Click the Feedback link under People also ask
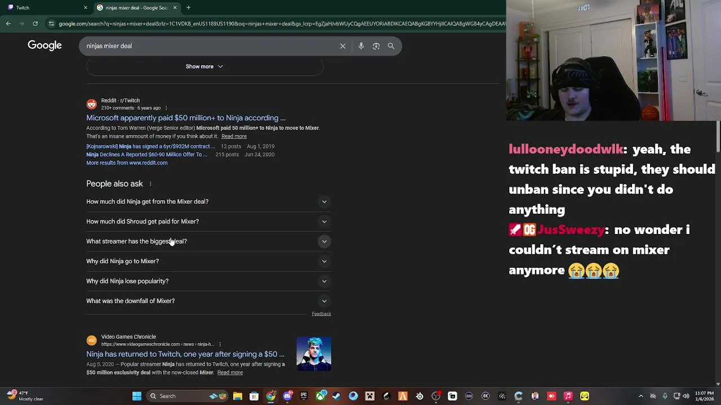This screenshot has width=721, height=405. [321, 314]
